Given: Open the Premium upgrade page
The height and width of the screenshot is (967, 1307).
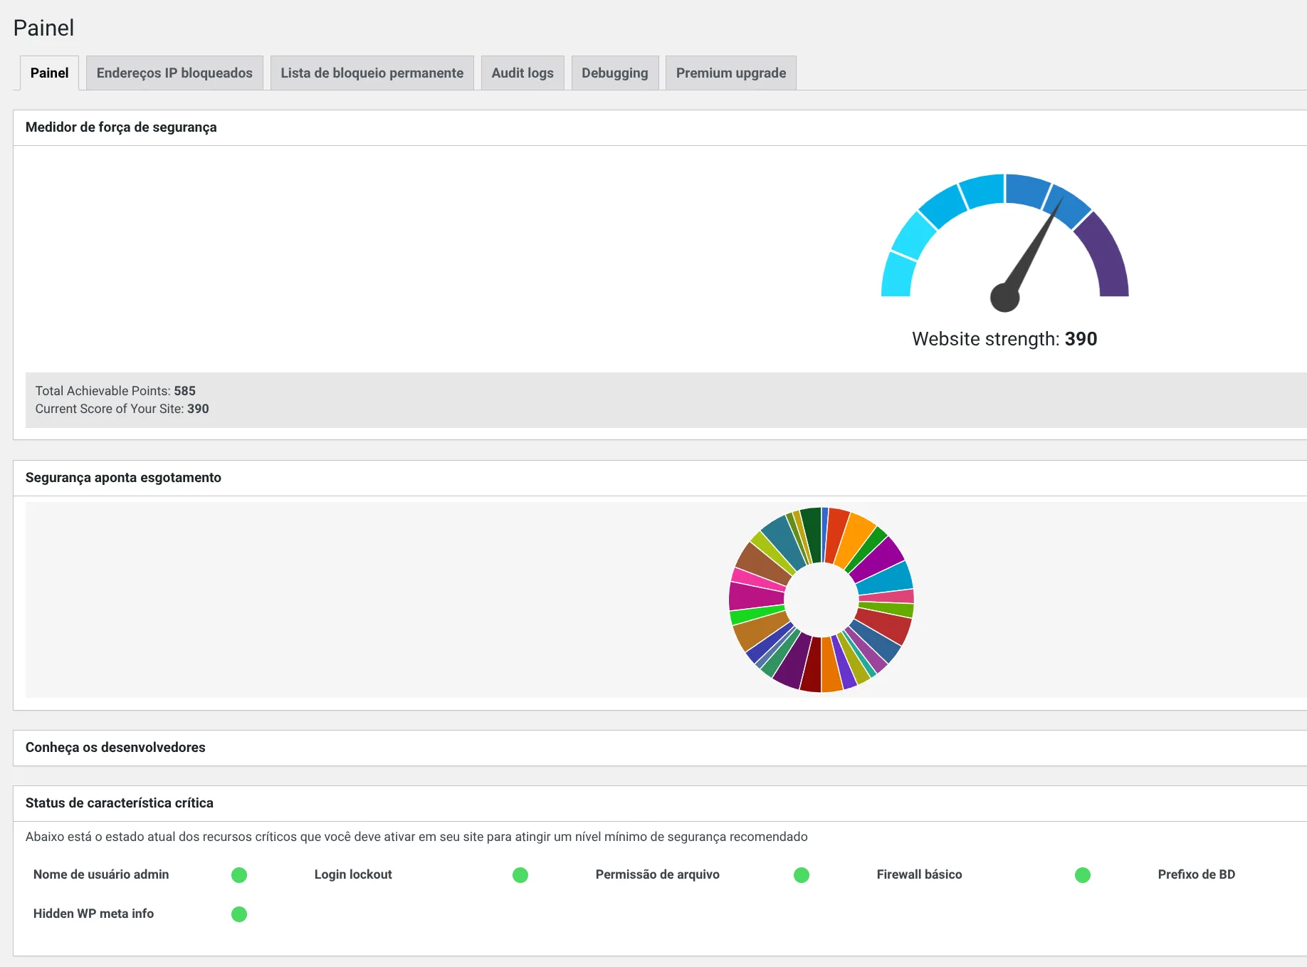Looking at the screenshot, I should pyautogui.click(x=730, y=73).
